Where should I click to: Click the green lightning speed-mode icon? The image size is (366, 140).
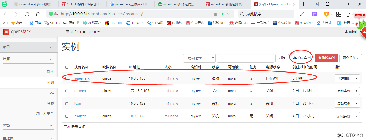click(222, 14)
